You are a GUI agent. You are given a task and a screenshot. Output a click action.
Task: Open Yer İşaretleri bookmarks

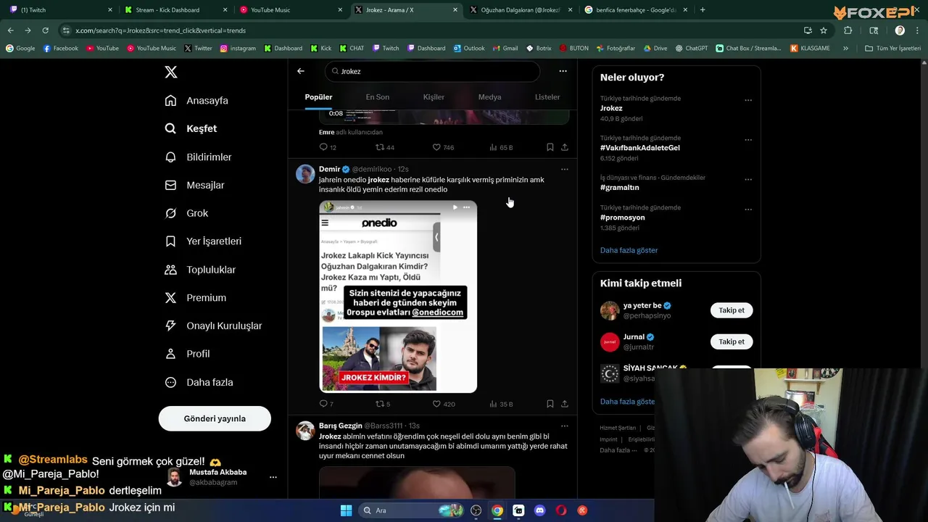[203, 241]
